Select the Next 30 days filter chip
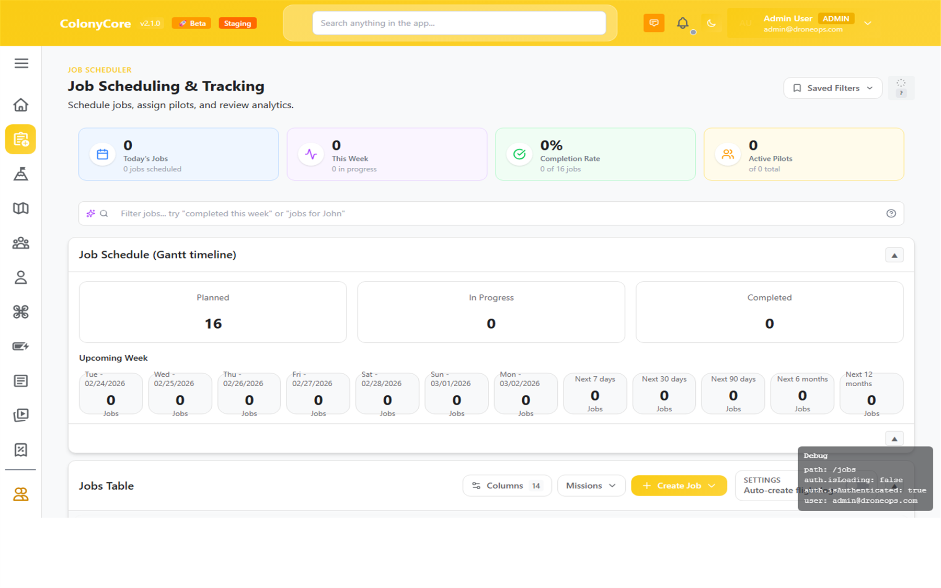Image resolution: width=941 pixels, height=588 pixels. [x=663, y=393]
